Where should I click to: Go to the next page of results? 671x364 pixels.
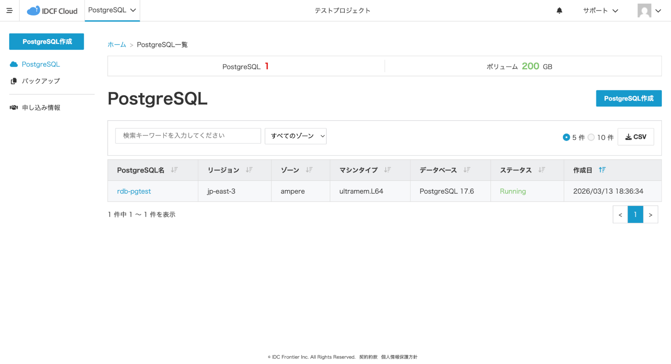click(651, 215)
